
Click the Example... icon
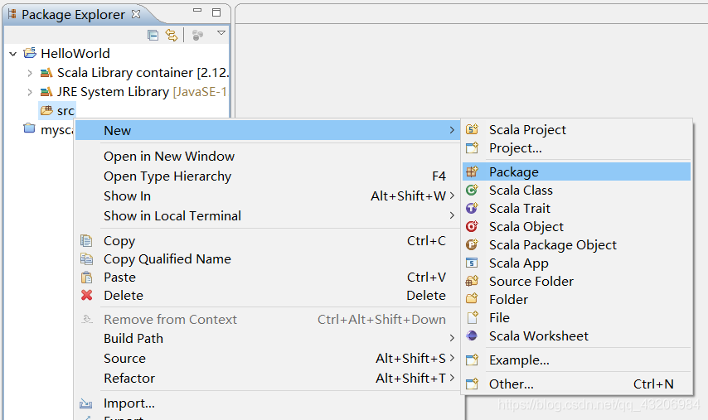point(472,360)
